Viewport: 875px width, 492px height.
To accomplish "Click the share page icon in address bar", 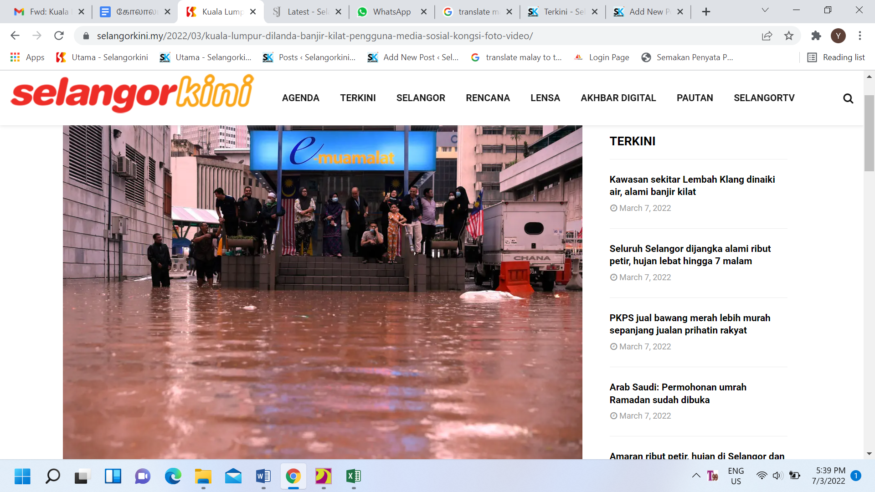I will (767, 36).
